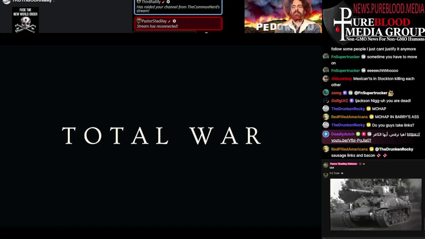The height and width of the screenshot is (239, 425).
Task: Click 'Do you guys take links?' message
Action: tap(393, 125)
